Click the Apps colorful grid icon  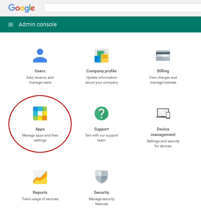click(x=40, y=113)
